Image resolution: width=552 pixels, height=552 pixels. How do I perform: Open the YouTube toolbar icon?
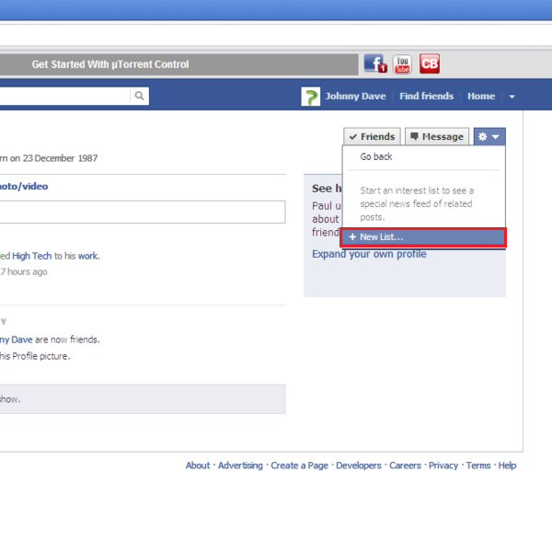coord(402,63)
